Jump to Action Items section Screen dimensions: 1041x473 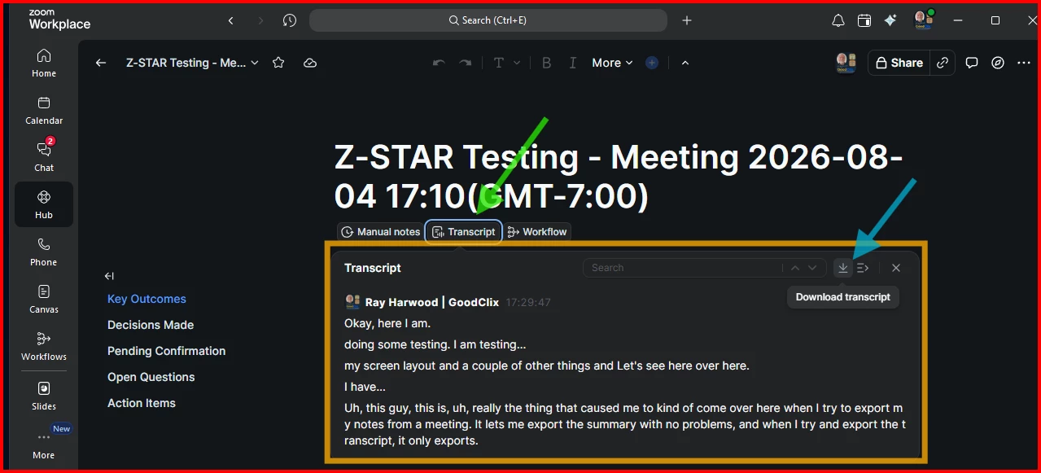point(141,403)
